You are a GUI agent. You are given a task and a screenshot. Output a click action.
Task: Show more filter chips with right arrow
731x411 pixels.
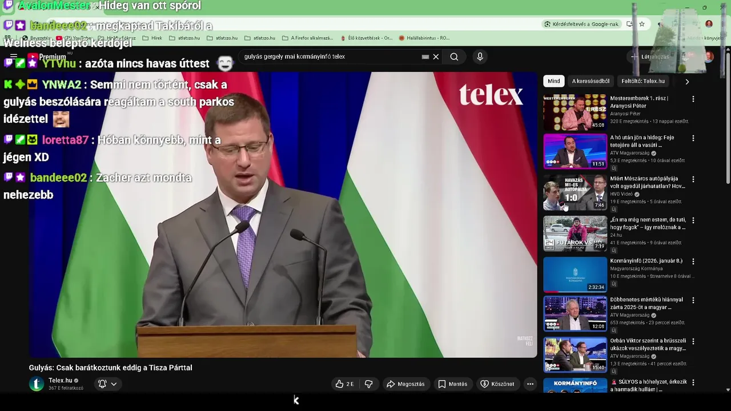(687, 82)
